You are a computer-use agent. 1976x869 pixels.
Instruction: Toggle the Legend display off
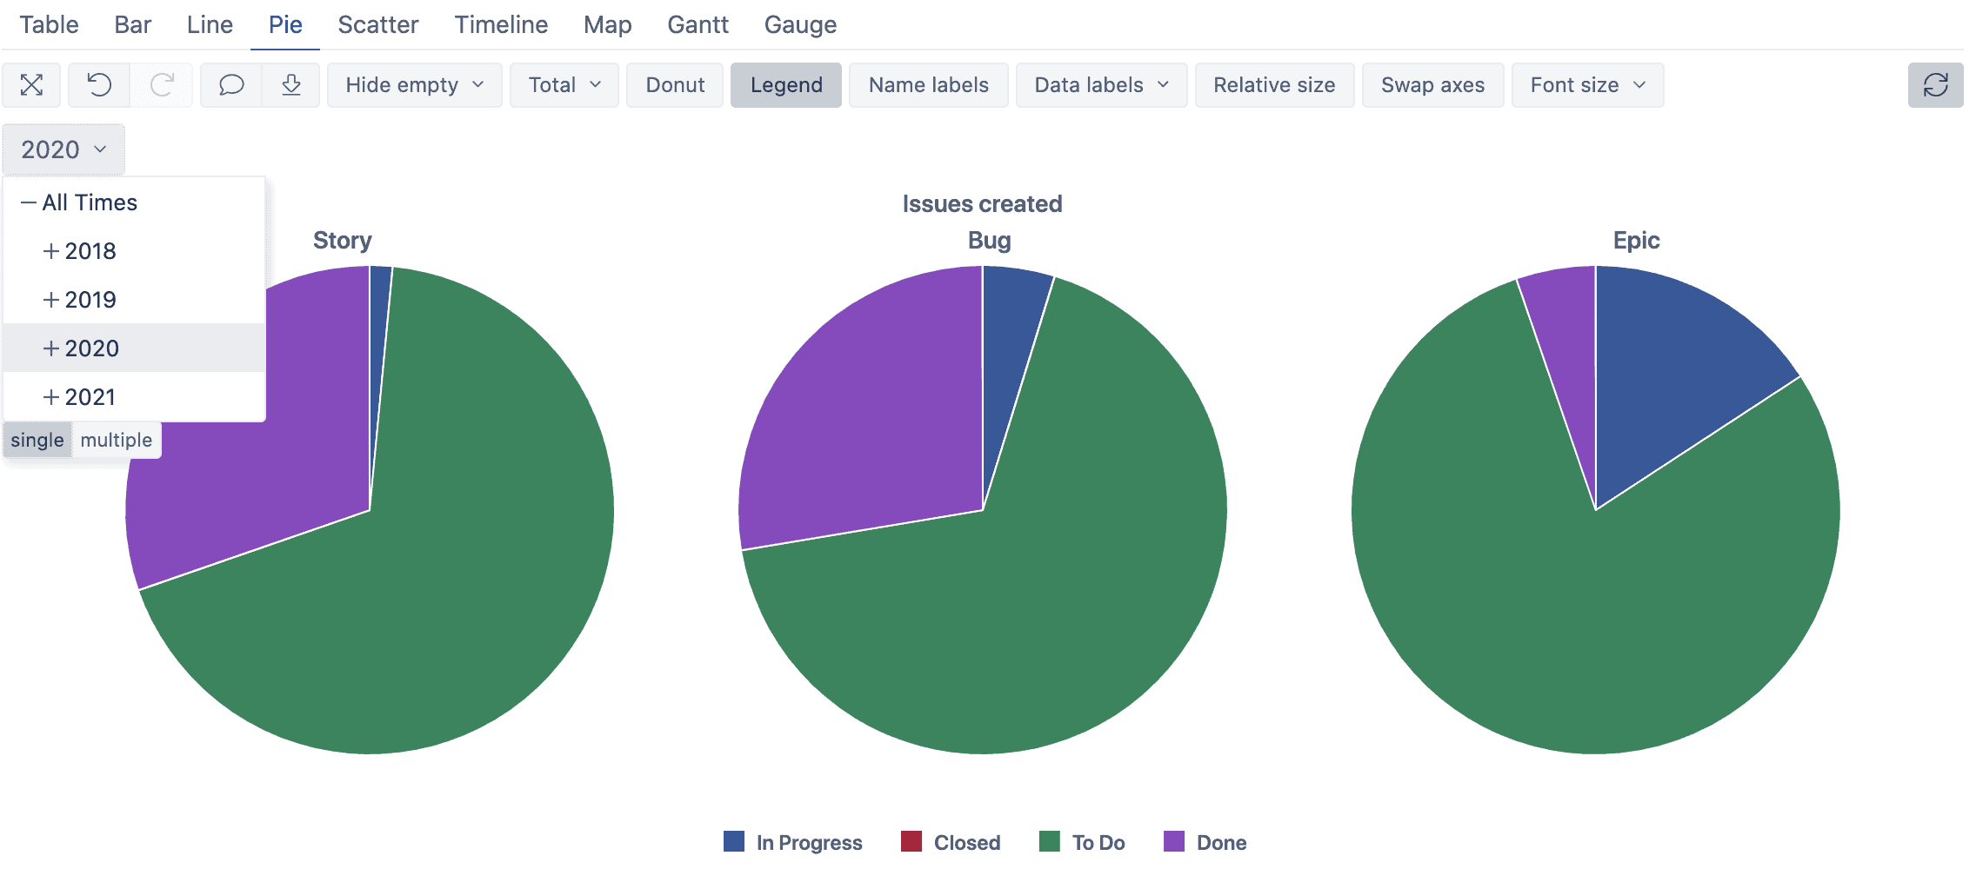tap(785, 84)
